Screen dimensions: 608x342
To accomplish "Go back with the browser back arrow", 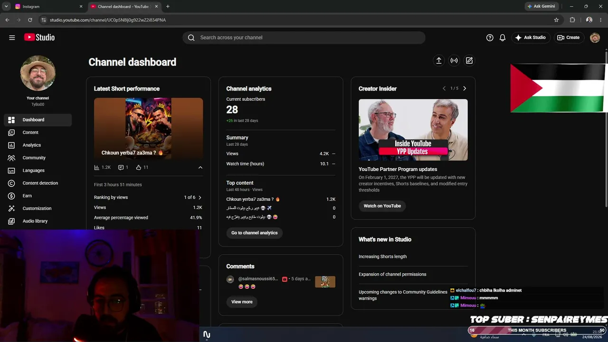I will click(x=7, y=20).
